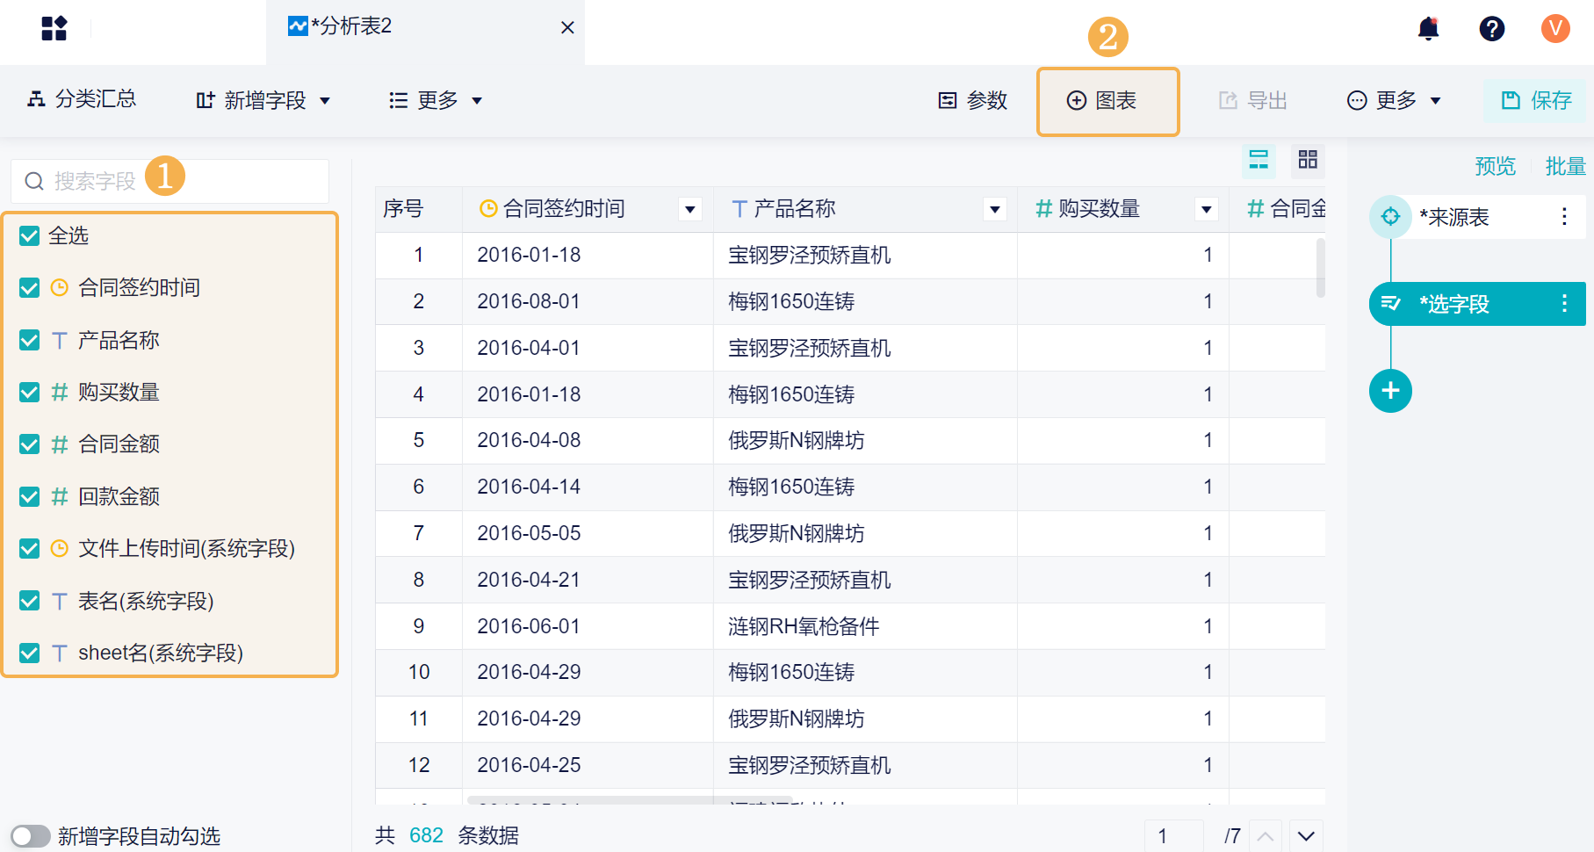Open the user avatar menu
This screenshot has height=852, width=1594.
[x=1555, y=29]
